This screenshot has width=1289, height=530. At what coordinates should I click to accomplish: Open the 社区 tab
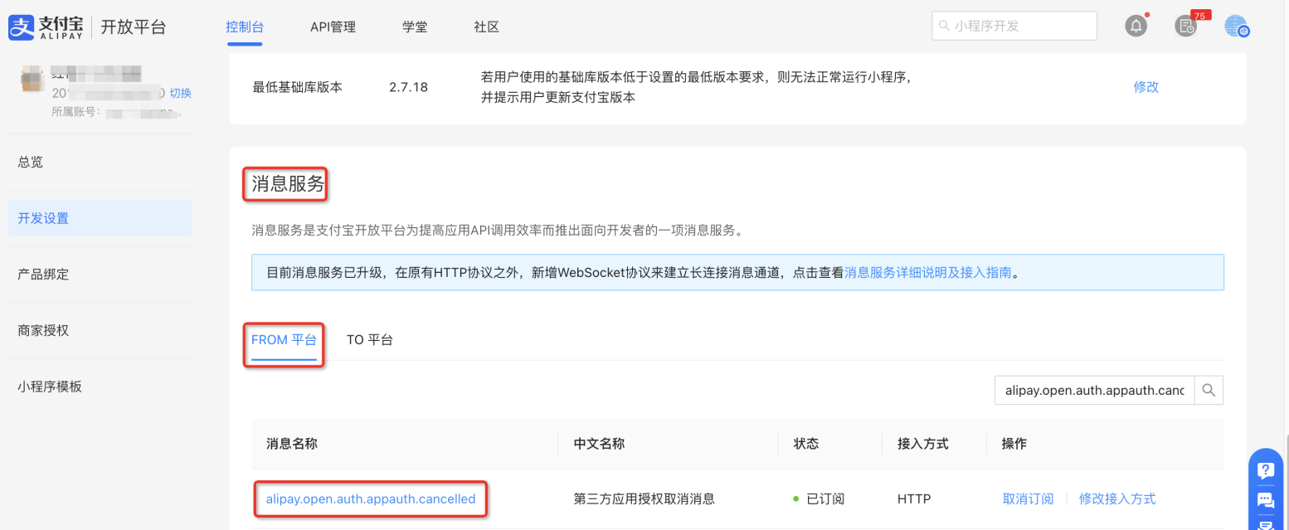pyautogui.click(x=487, y=27)
